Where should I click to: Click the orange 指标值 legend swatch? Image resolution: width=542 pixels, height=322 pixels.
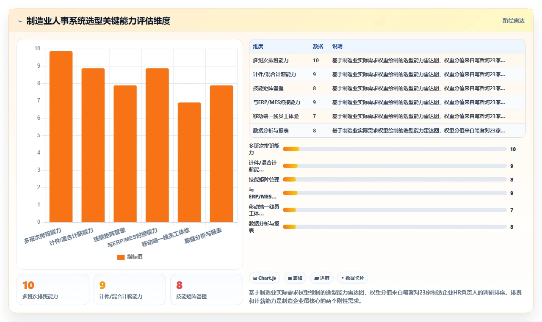[121, 257]
